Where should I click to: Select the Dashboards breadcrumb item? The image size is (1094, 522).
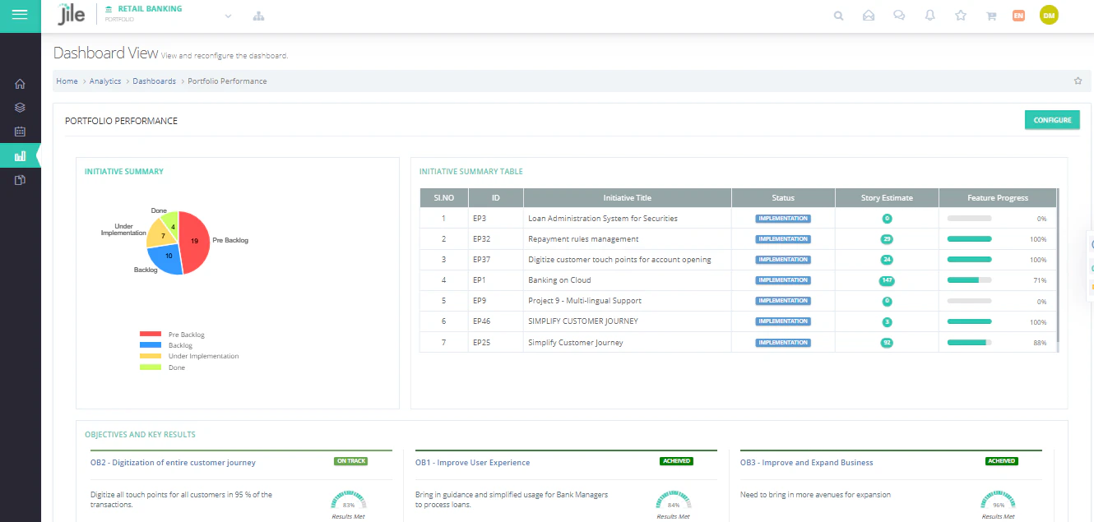(x=155, y=81)
